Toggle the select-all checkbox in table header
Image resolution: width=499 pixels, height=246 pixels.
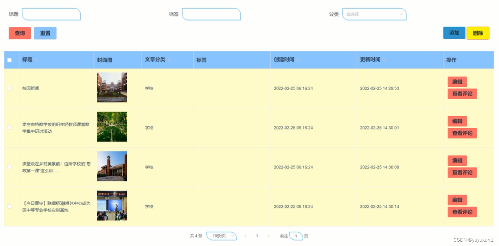(x=9, y=60)
